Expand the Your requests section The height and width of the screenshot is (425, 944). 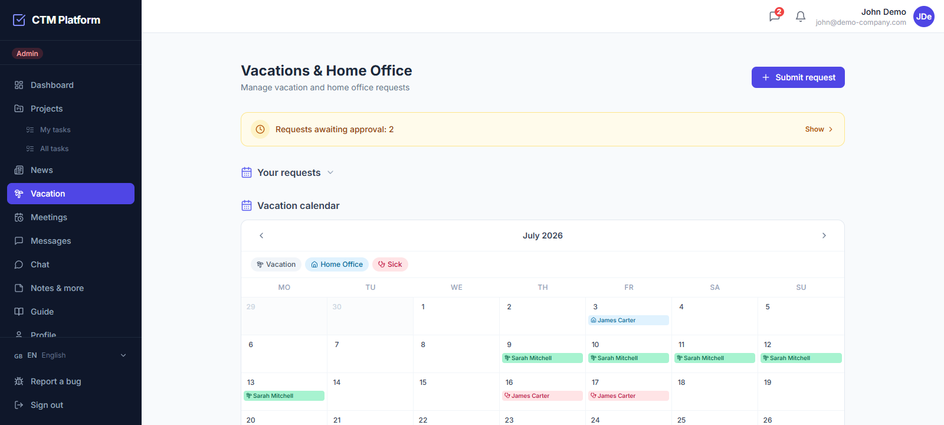289,172
